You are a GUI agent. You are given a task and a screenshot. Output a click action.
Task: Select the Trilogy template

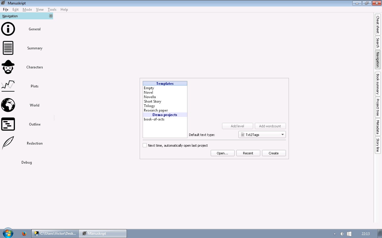[x=165, y=106]
